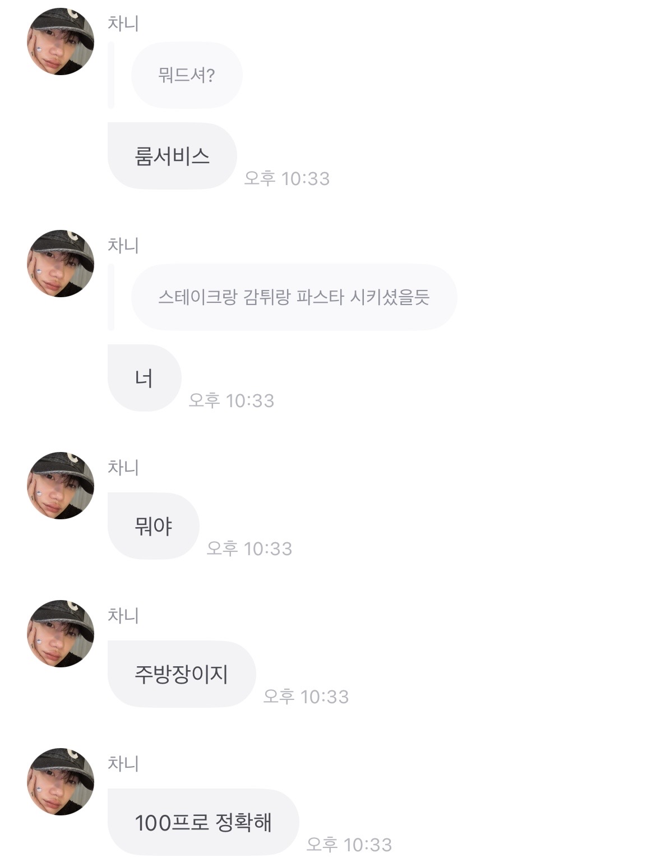Viewport: 661px width, 867px height.
Task: Open 차니's avatar beside the 뭐야 message
Action: coord(61,486)
